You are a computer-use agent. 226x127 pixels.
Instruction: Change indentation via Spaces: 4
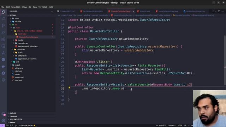(x=172, y=126)
